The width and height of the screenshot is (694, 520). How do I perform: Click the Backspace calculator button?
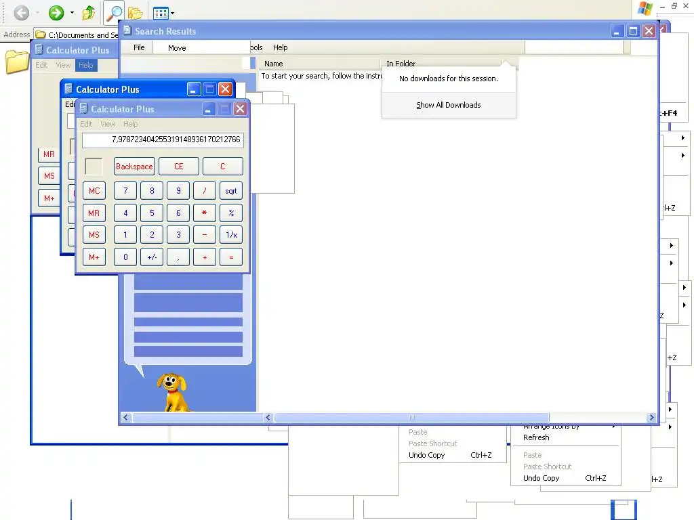click(x=134, y=167)
